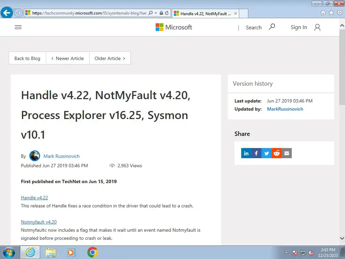Screen dimensions: 345x259
Task: Click the Search magnifier icon on page header
Action: 272,27
